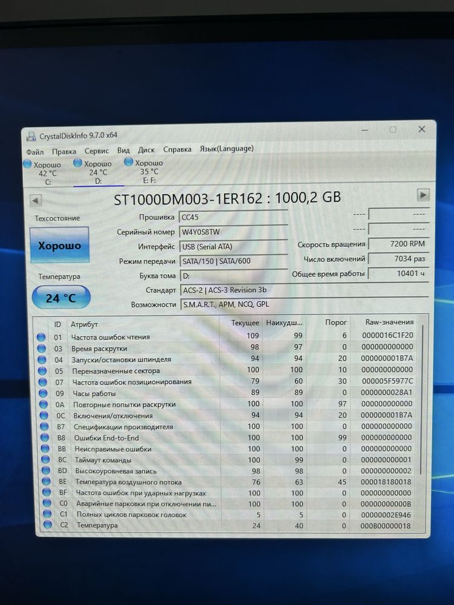Viewport: 454px width, 605px height.
Task: Click status dot for Запуски/остановки шпинделя
Action: point(42,359)
